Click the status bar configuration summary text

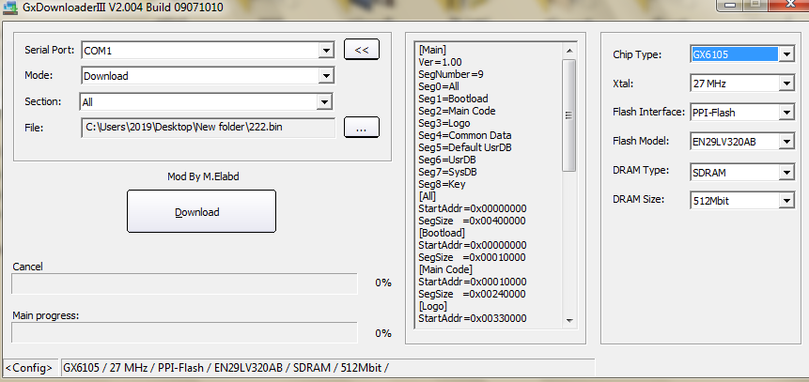click(226, 368)
